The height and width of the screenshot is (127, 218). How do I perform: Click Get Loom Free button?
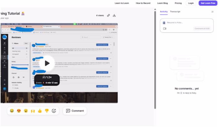tap(208, 3)
